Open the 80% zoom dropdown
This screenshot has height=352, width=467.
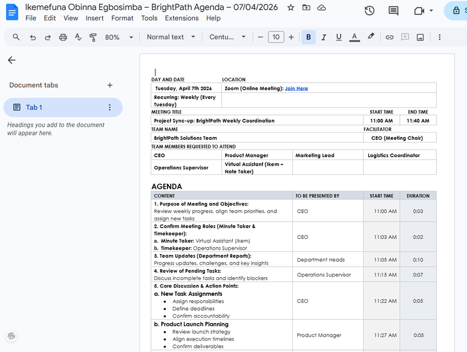(119, 37)
